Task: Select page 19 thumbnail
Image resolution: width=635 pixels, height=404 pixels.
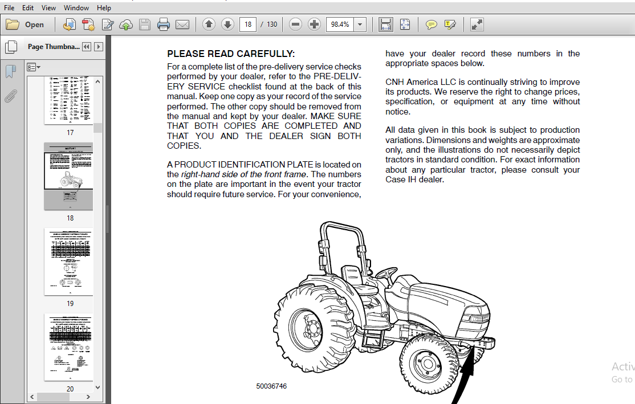Action: (x=69, y=262)
